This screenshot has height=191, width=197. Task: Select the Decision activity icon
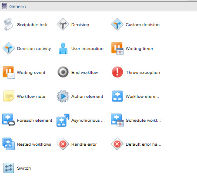tap(9, 48)
